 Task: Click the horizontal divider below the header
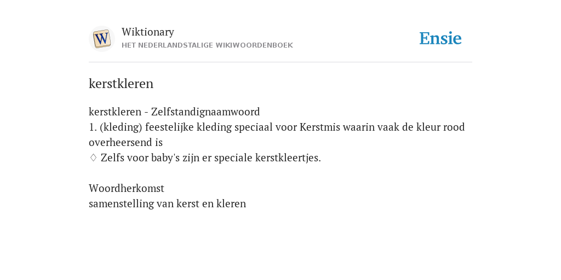(280, 62)
